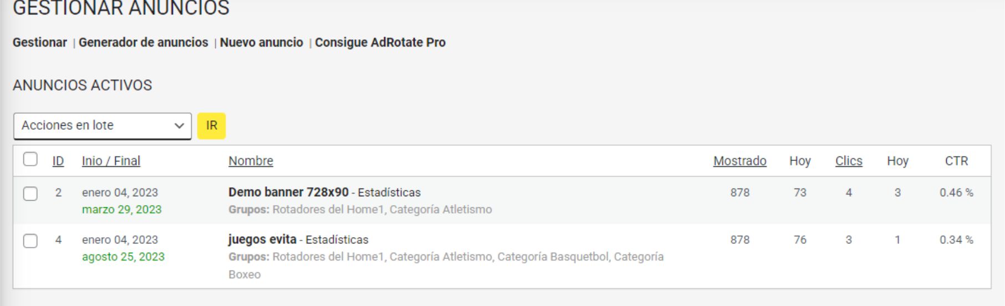Sort the table by ID column
The height and width of the screenshot is (306, 1005).
58,161
